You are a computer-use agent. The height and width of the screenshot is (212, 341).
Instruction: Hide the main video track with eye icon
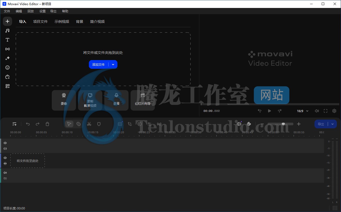tap(5, 158)
